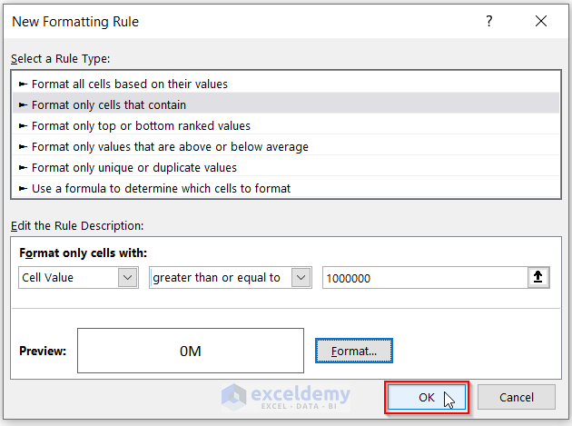Choose Format only unique or duplicate values
Image resolution: width=572 pixels, height=426 pixels.
(x=134, y=167)
